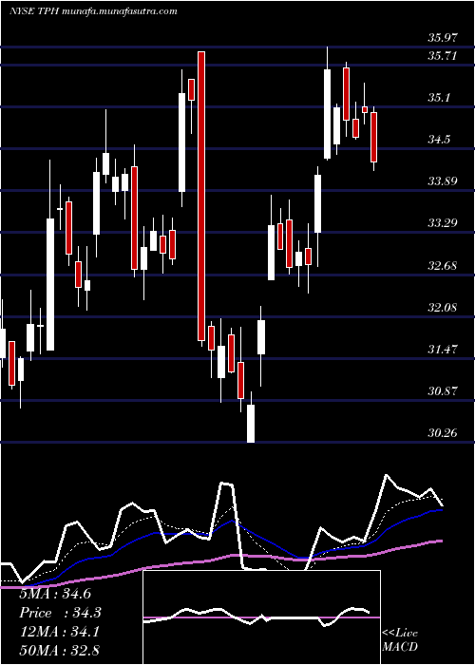The height and width of the screenshot is (665, 475).
Task: Click the 34.5 price level label
Action: [439, 139]
